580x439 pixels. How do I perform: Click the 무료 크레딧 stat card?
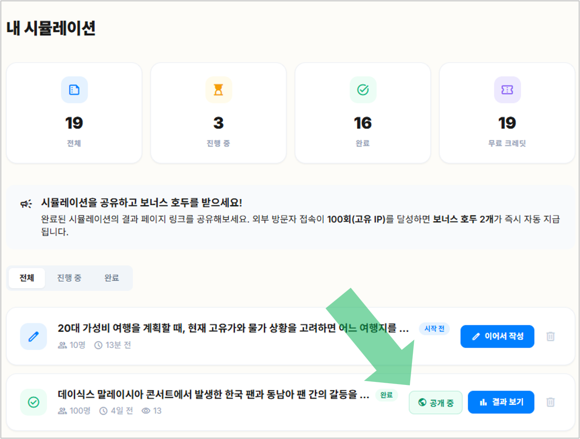pos(507,113)
